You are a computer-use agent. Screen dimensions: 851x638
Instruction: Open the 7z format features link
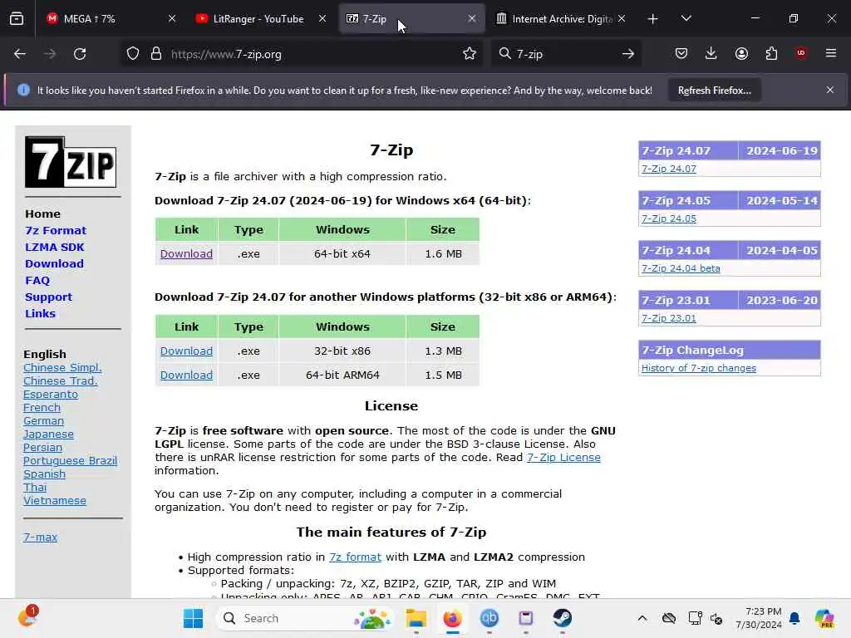click(355, 557)
